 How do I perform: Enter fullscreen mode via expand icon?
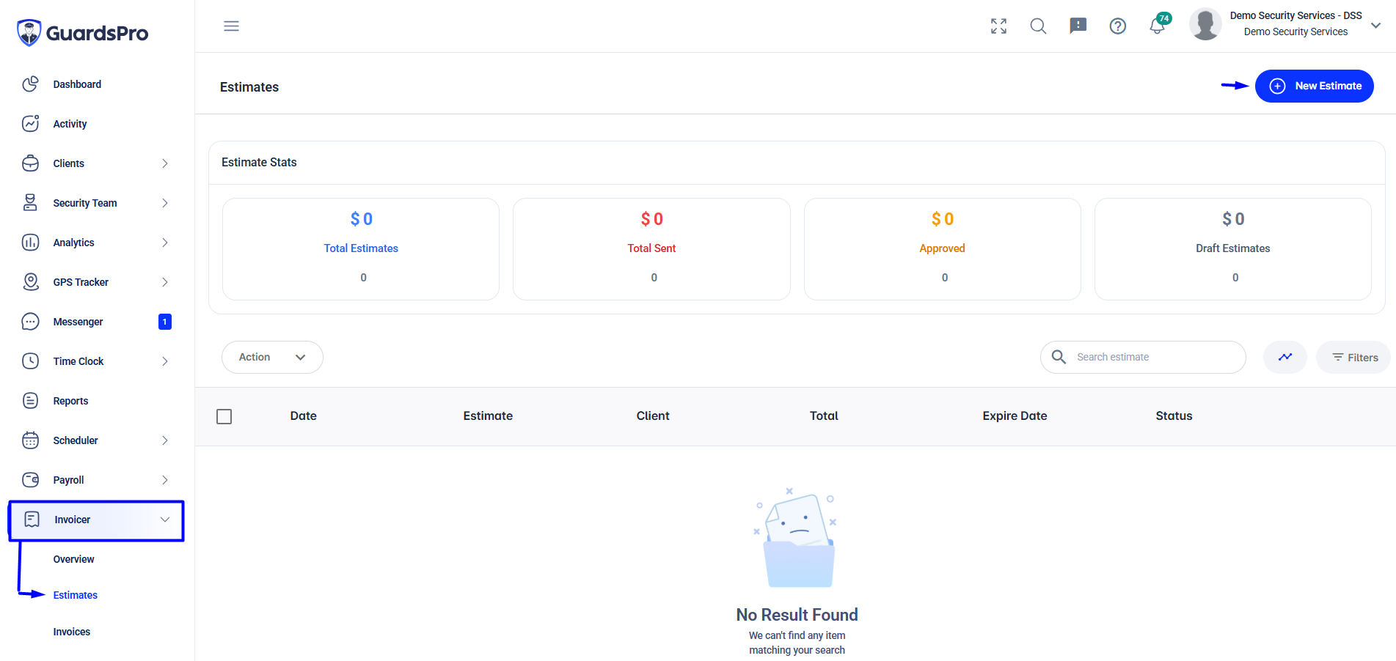coord(998,26)
